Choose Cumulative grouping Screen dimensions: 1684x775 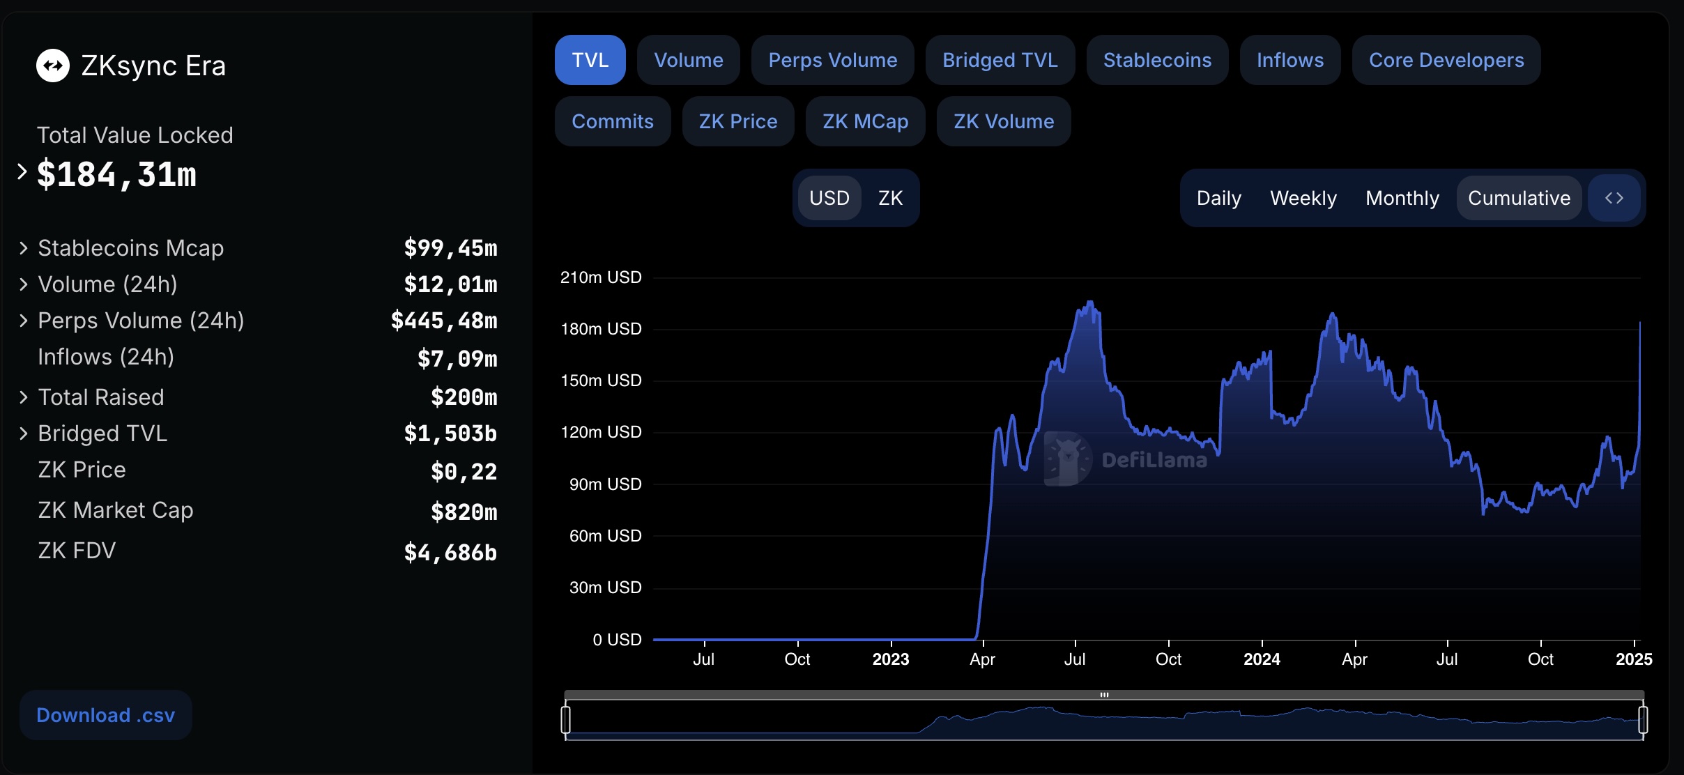1520,198
